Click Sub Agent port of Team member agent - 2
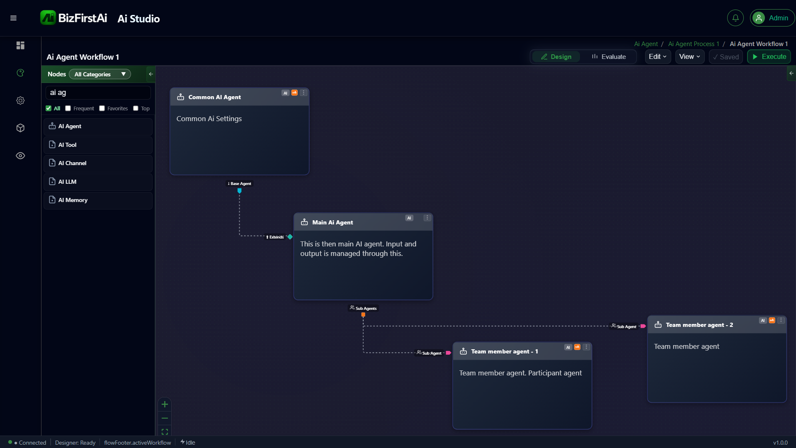 click(x=643, y=326)
